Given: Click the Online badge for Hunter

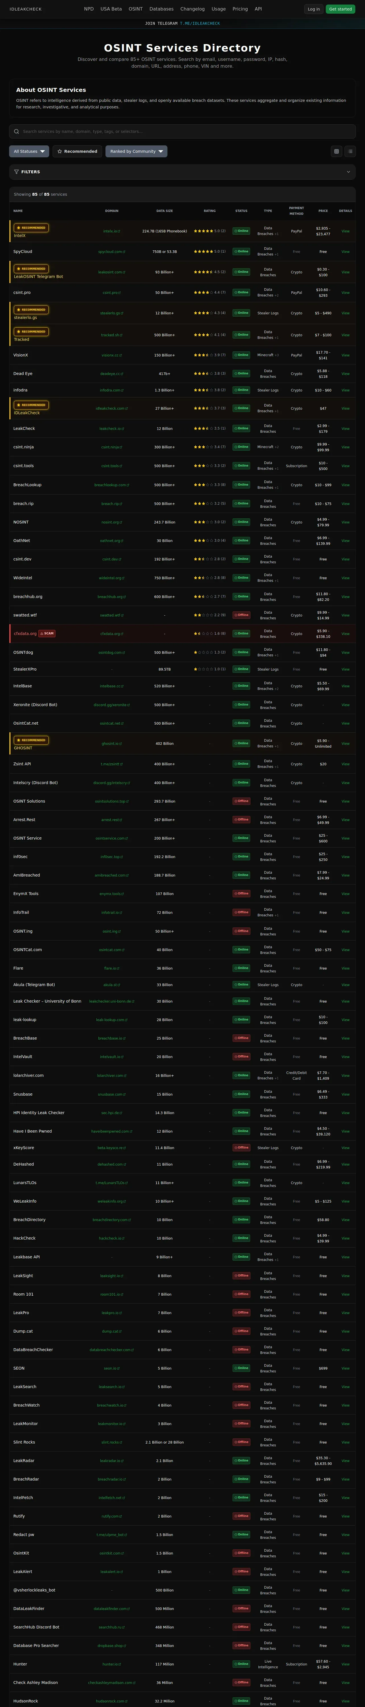Looking at the screenshot, I should coord(241,1664).
